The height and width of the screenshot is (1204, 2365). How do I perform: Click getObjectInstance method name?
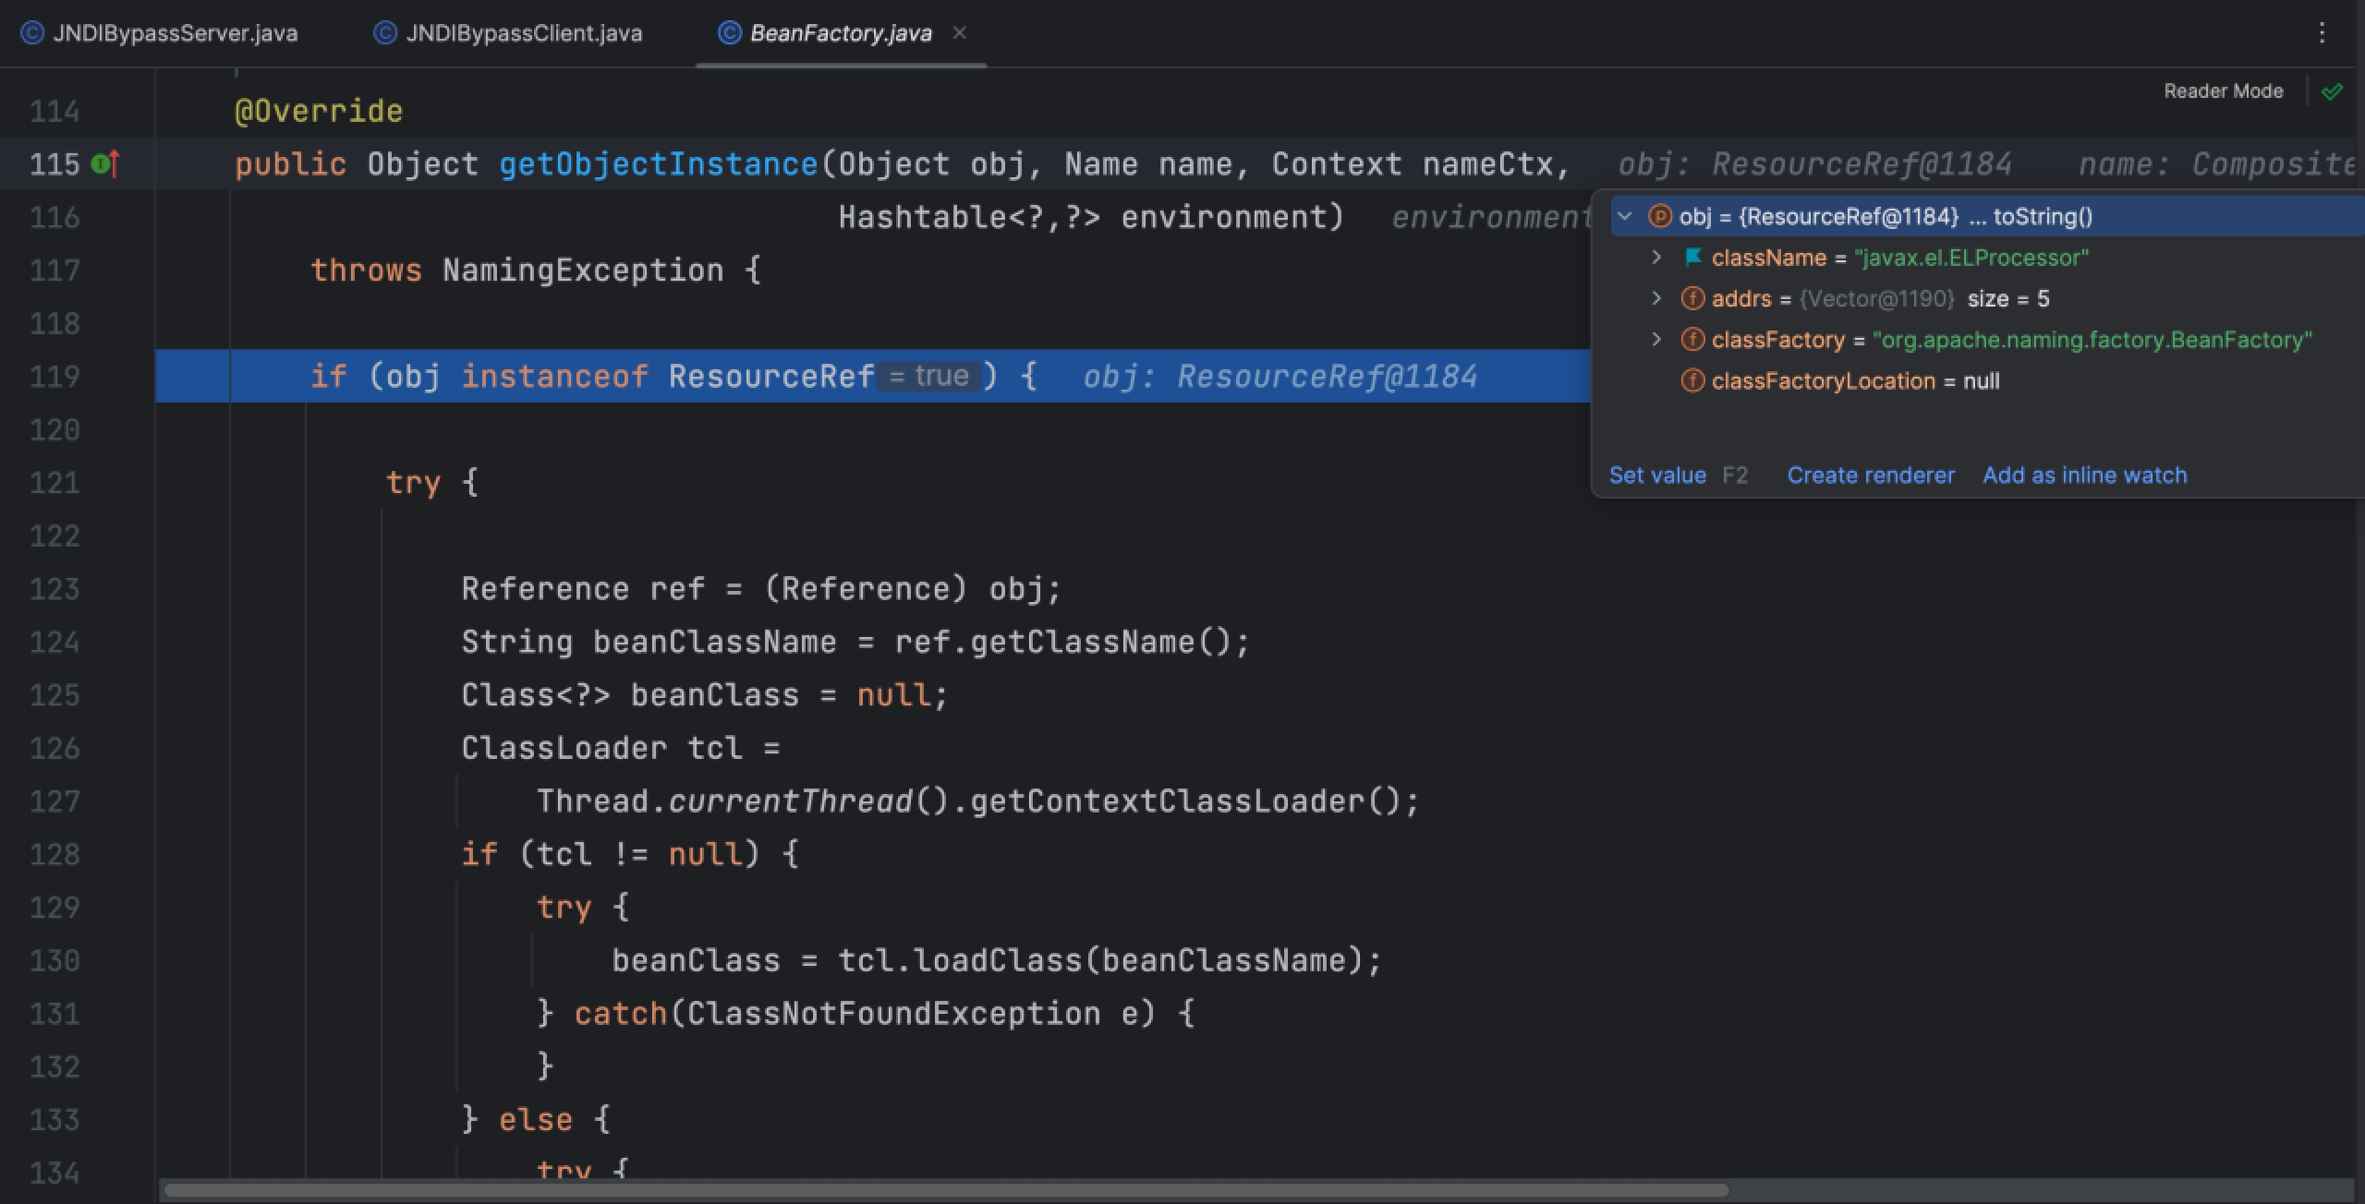[659, 164]
